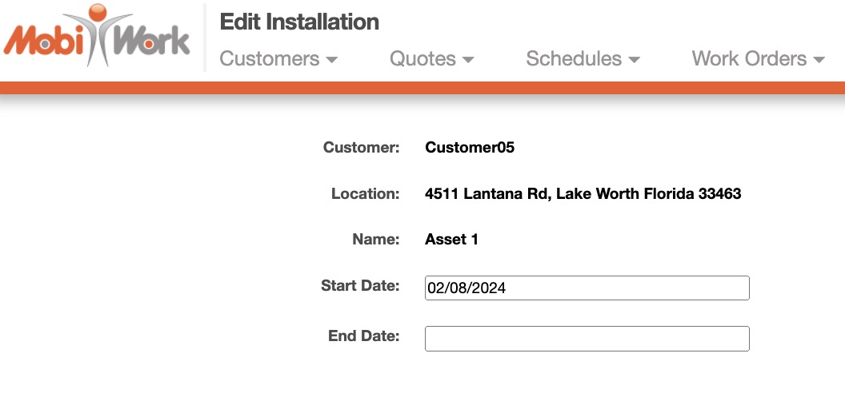This screenshot has width=845, height=409.
Task: Focus the empty End Date input
Action: click(x=587, y=339)
